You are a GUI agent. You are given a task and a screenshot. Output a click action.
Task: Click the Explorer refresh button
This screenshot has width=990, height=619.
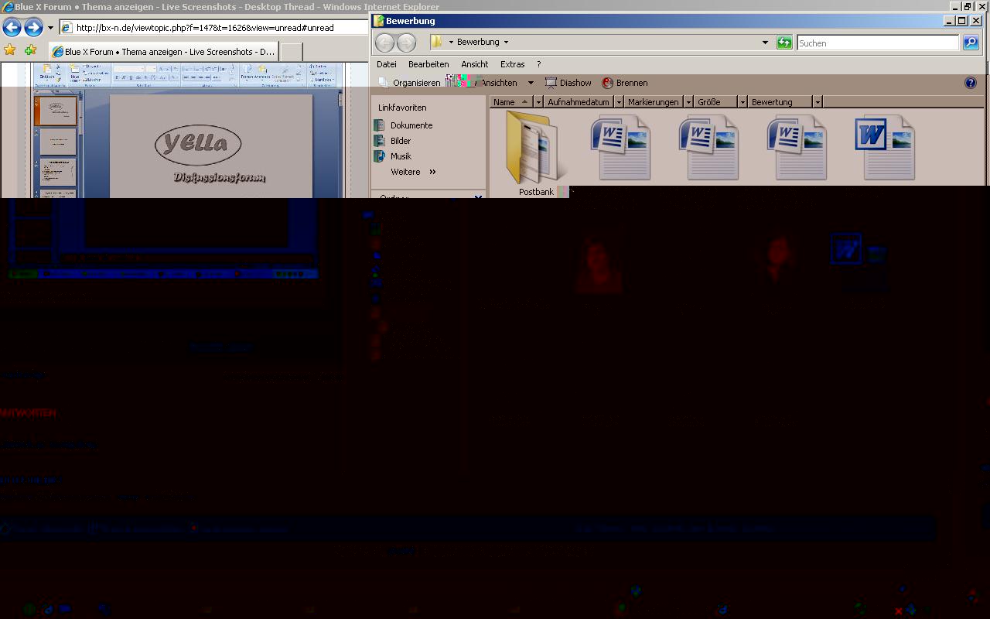pos(784,43)
